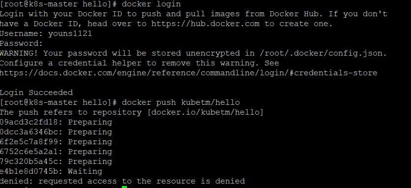This screenshot has width=411, height=188.
Task: Click the 'Login Succeeded' message
Action: (x=36, y=93)
